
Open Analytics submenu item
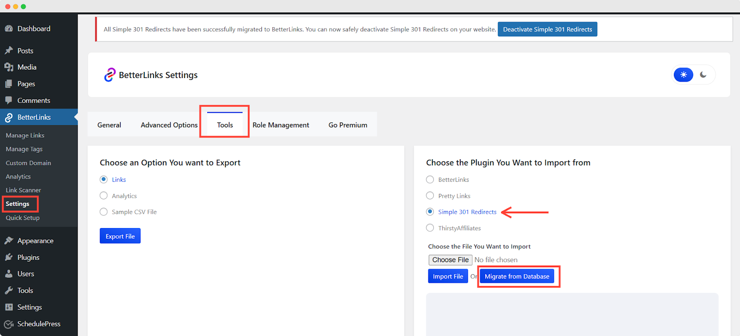point(18,176)
